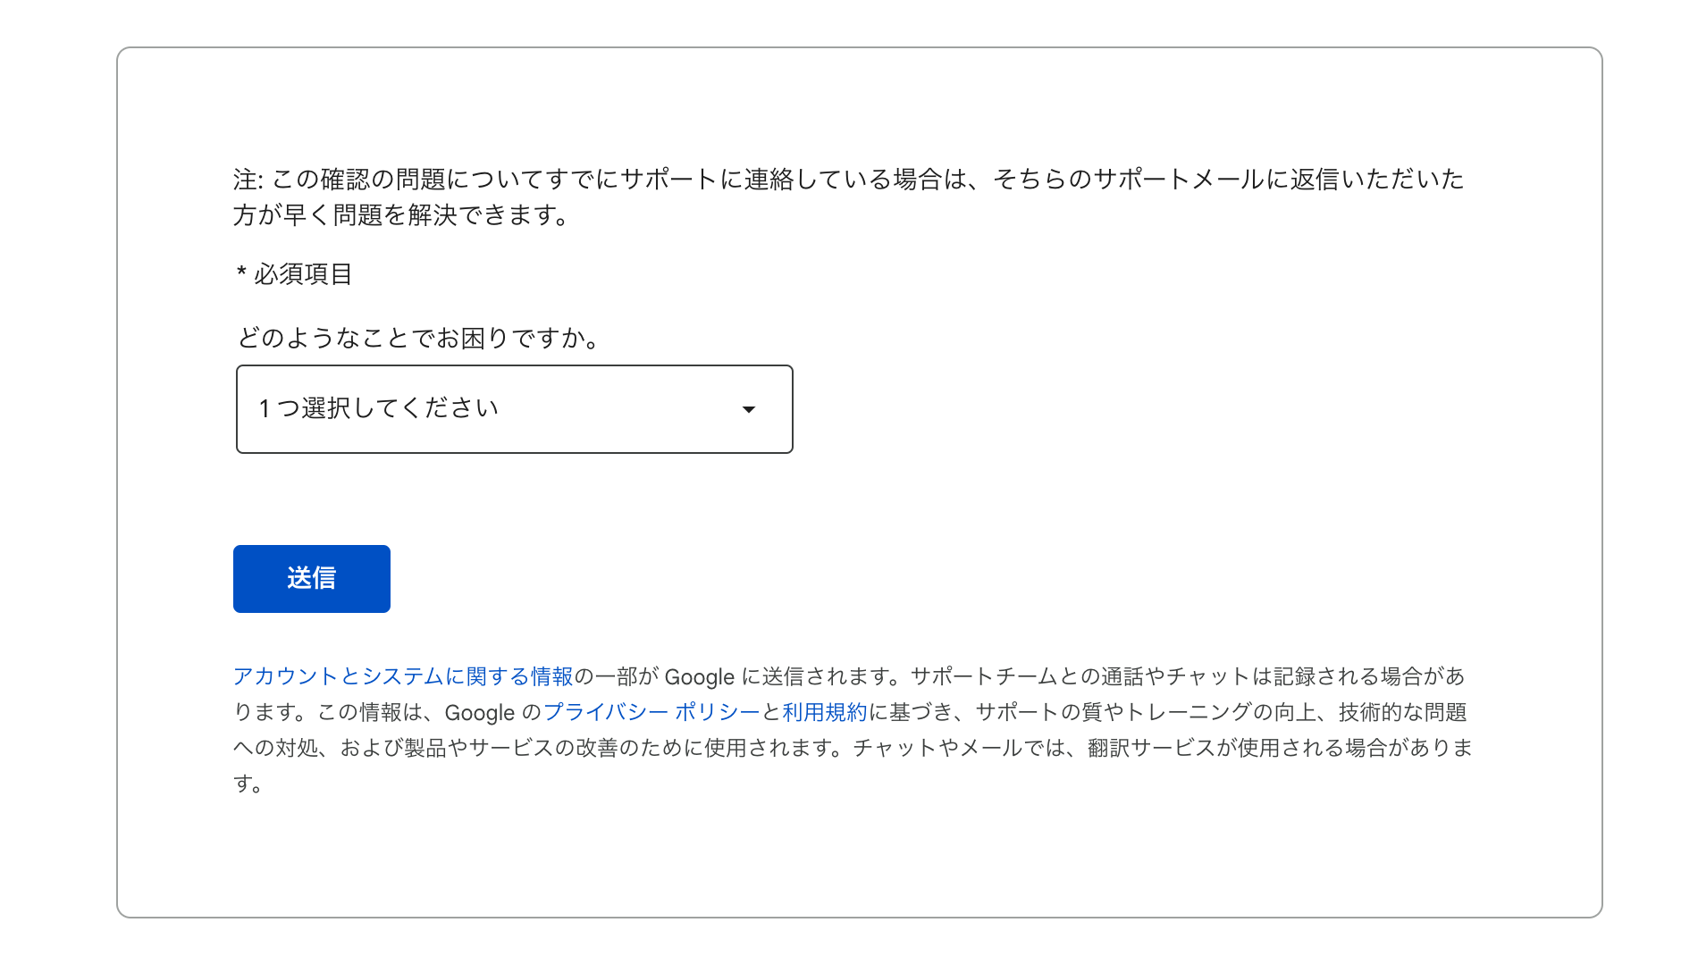Click the disclaimer line ending with 場合がありま
The height and width of the screenshot is (956, 1698).
point(853,748)
